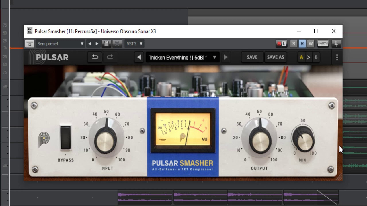The height and width of the screenshot is (206, 367).
Task: Maximize the Pulsar Smasher window
Action: tap(316, 31)
